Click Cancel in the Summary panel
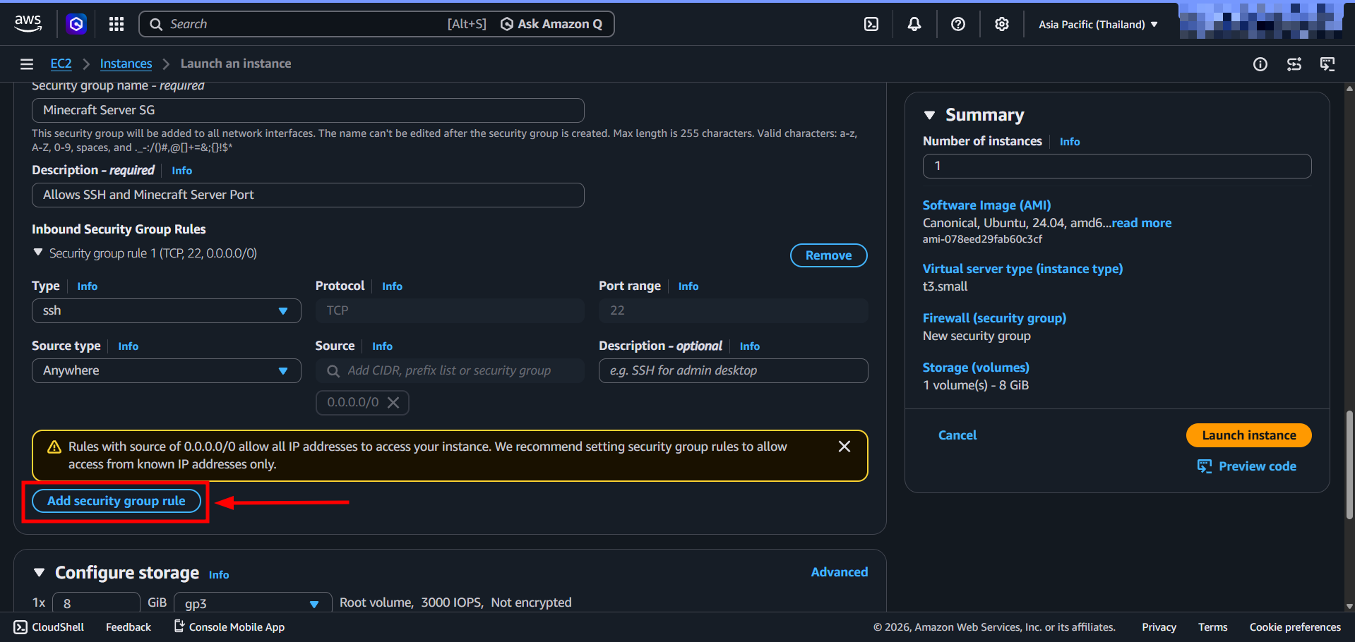Viewport: 1355px width, 642px height. (957, 435)
